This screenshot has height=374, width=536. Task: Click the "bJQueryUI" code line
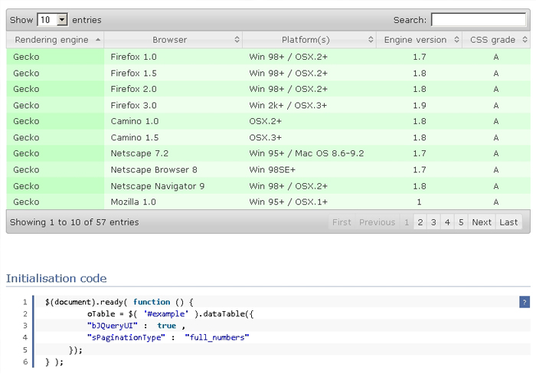[x=136, y=326]
